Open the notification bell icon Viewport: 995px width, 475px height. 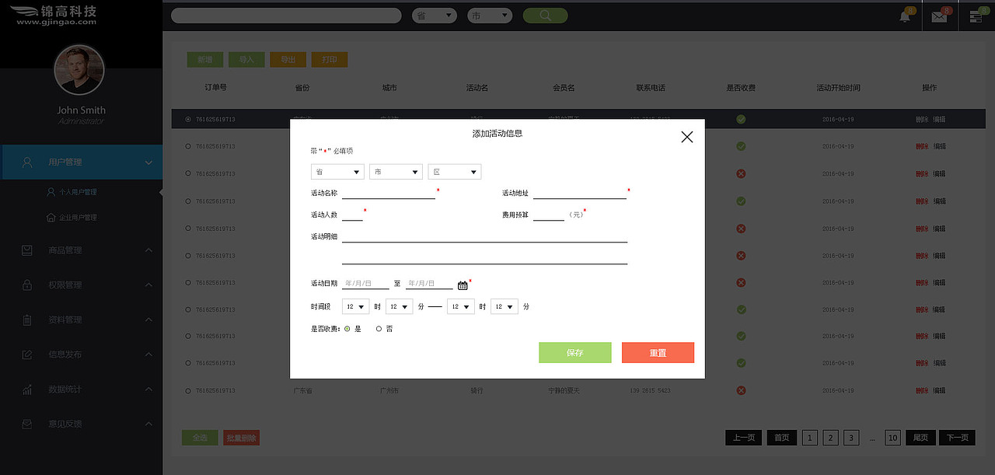[x=904, y=16]
